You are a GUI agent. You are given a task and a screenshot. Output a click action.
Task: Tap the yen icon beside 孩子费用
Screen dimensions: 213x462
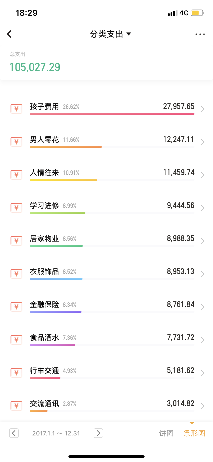tap(16, 109)
